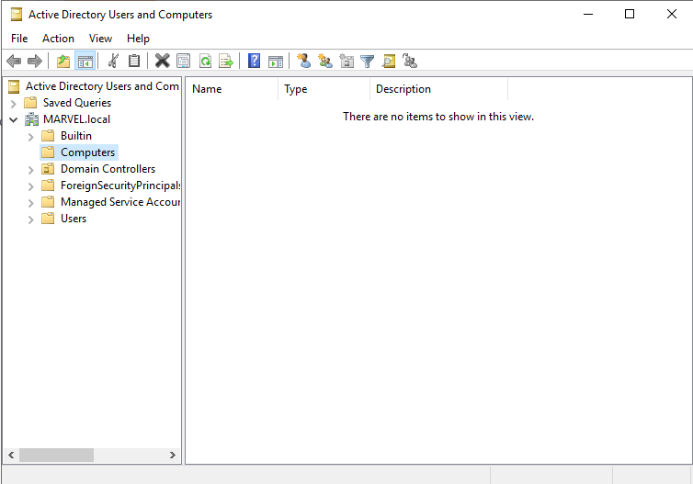Expand the Users container arrow
Screen dimensions: 693x484
(30, 219)
